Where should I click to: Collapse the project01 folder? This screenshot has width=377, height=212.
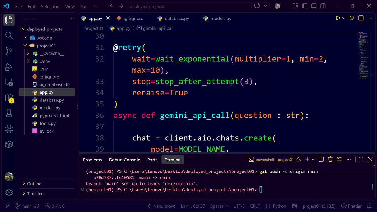(25, 46)
